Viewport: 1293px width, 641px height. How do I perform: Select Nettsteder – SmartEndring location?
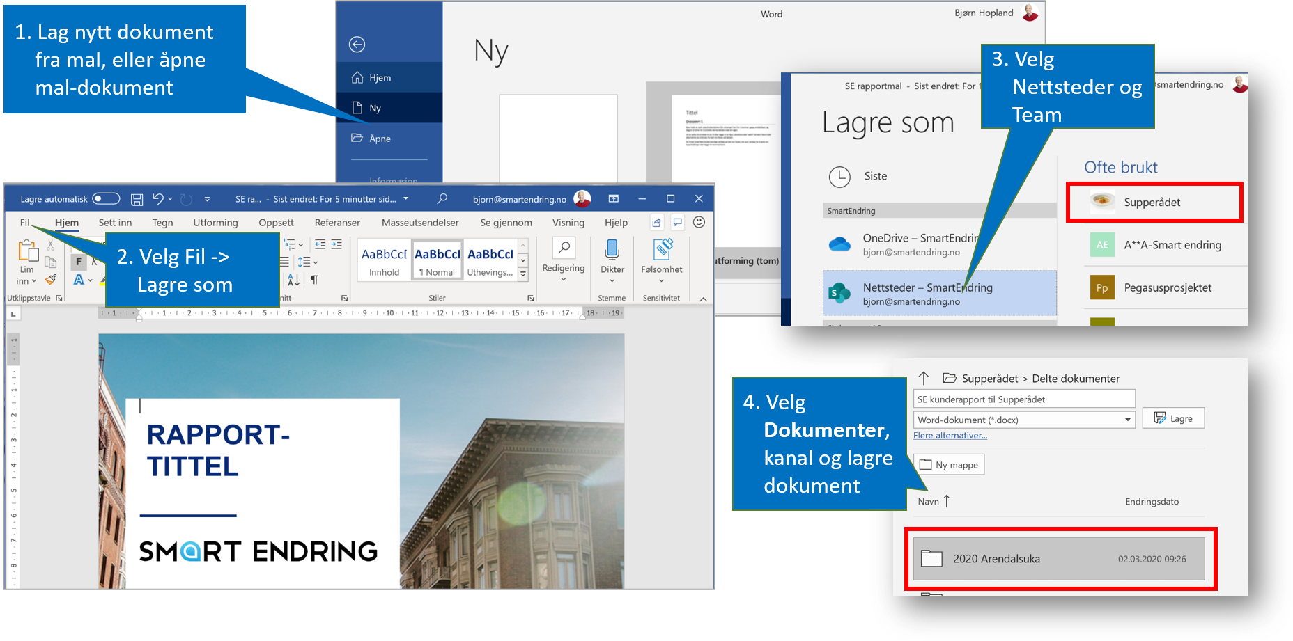click(x=939, y=294)
